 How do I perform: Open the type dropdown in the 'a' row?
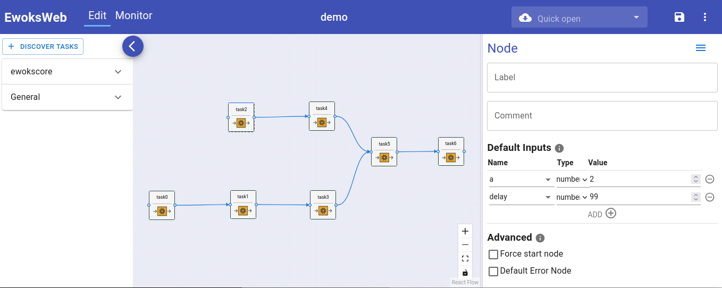point(573,180)
